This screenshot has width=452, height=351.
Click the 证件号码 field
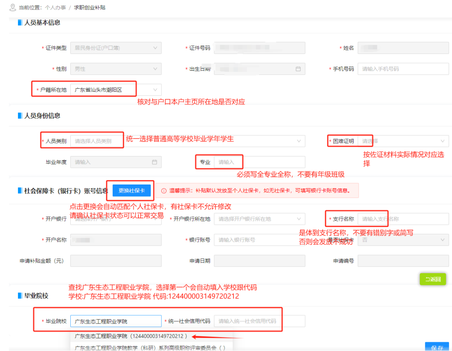pos(259,48)
